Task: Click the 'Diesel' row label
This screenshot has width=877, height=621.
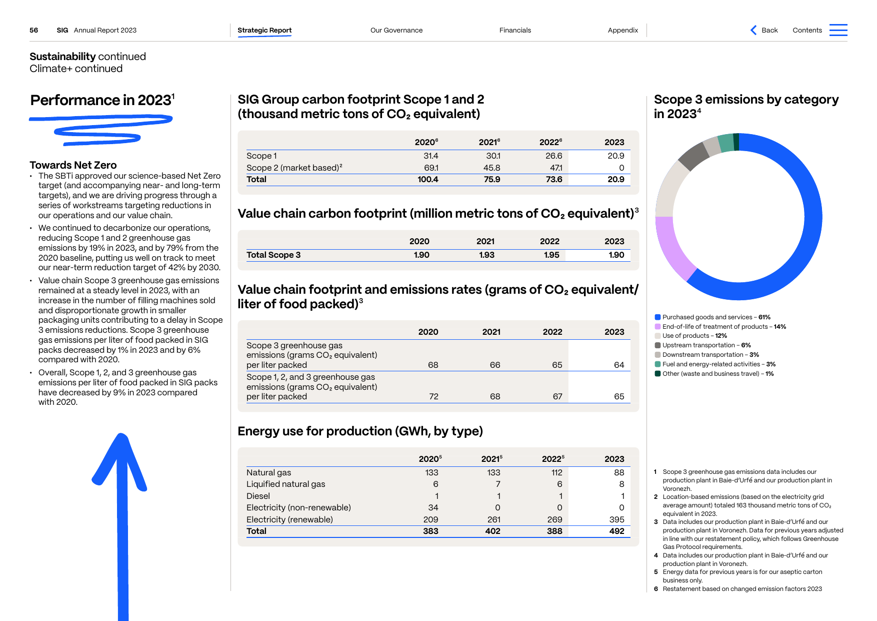Action: [x=258, y=496]
